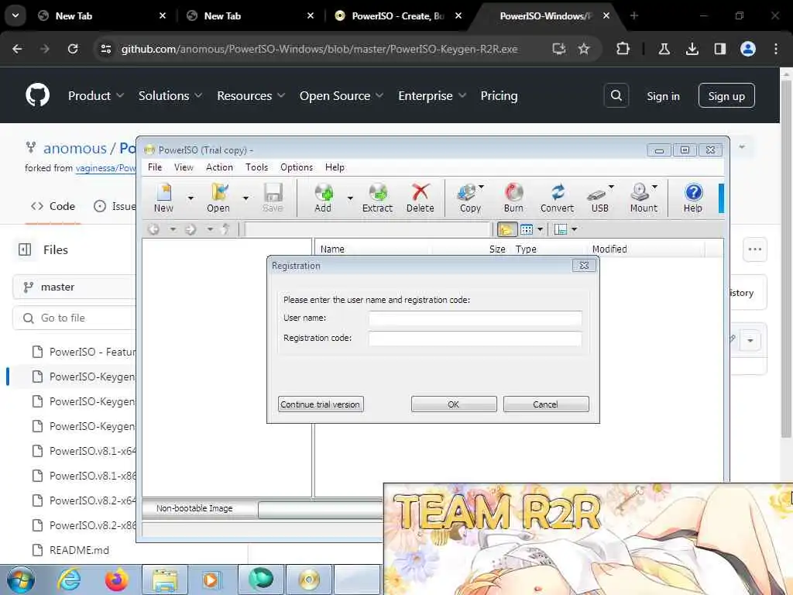The image size is (793, 595).
Task: Click the New image toolbar icon in PowerISO
Action: click(163, 198)
